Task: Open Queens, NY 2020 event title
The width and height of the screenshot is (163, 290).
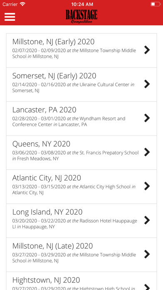Action: (x=41, y=144)
